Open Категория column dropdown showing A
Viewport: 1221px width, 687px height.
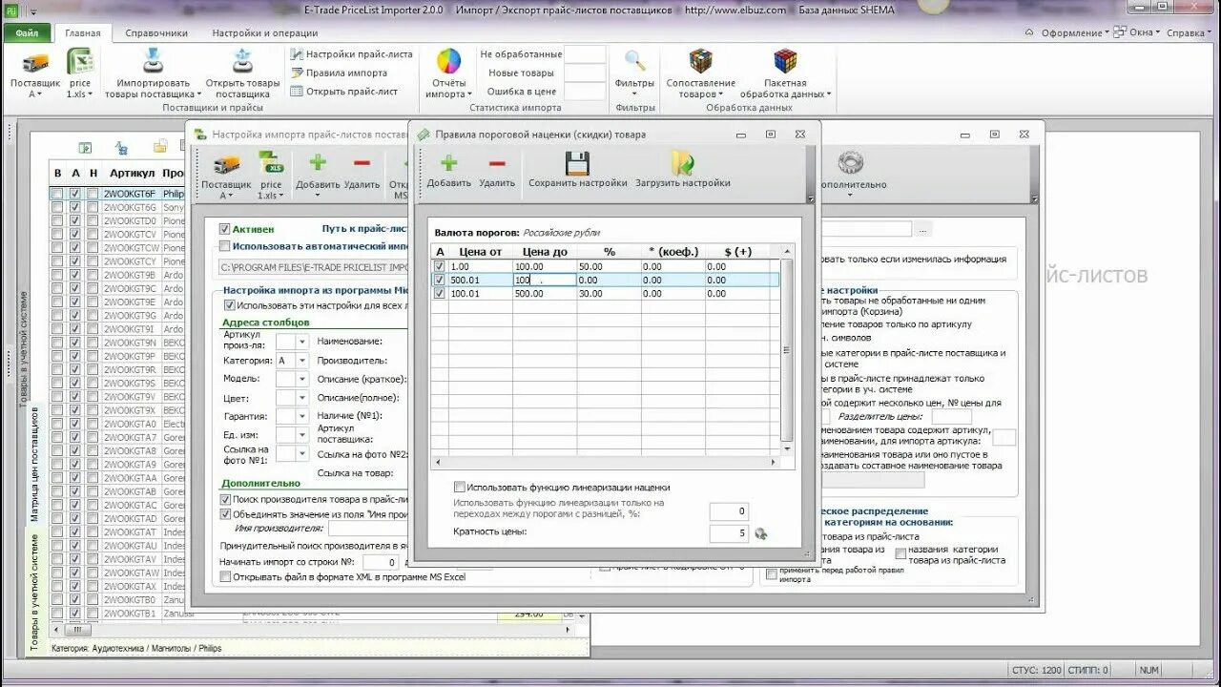[x=302, y=361]
